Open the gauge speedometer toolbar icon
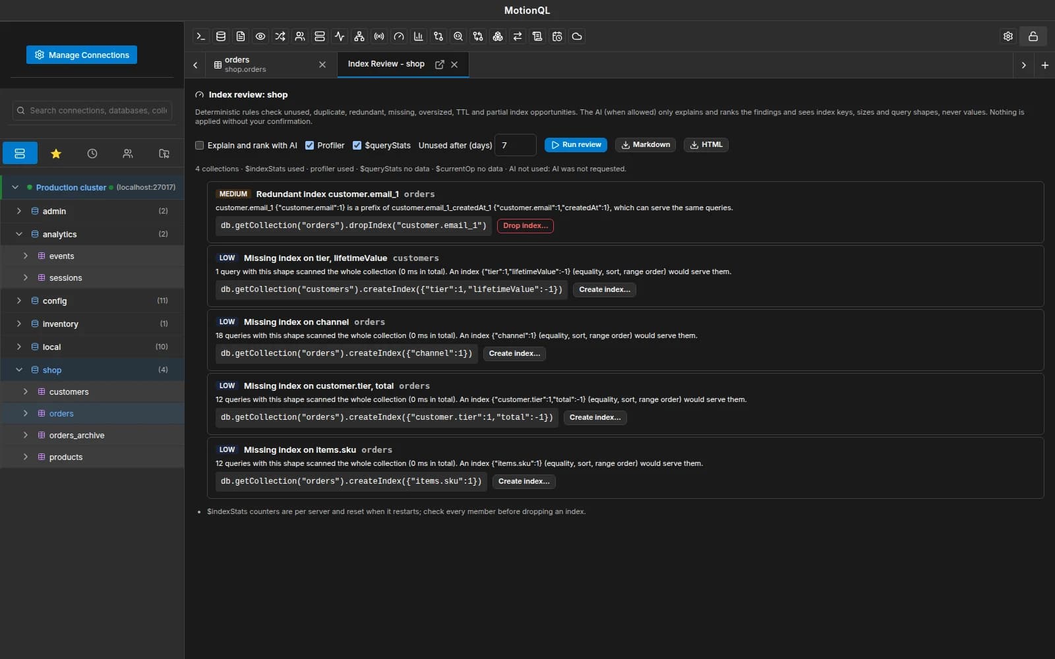Screen dimensions: 1055x659 399,36
